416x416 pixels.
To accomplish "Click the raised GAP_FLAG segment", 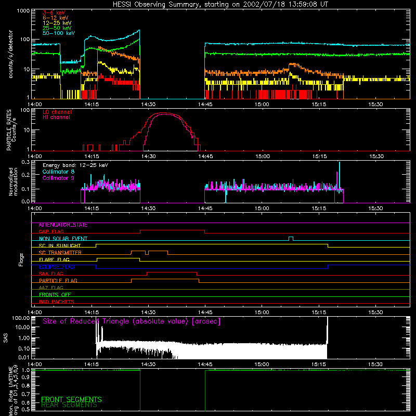I will [x=173, y=230].
